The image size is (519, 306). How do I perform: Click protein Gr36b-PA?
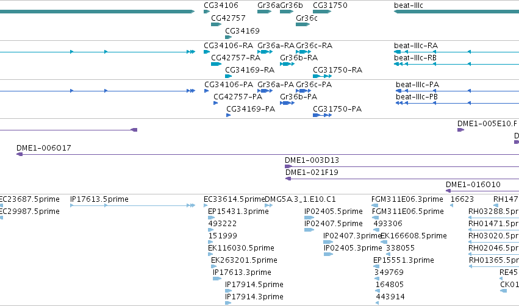pos(298,97)
